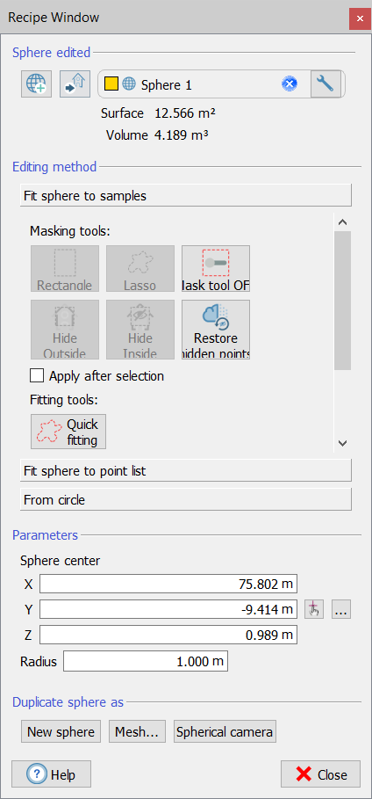
Task: Click the scrollbar down arrow in the editing panel
Action: [x=342, y=443]
